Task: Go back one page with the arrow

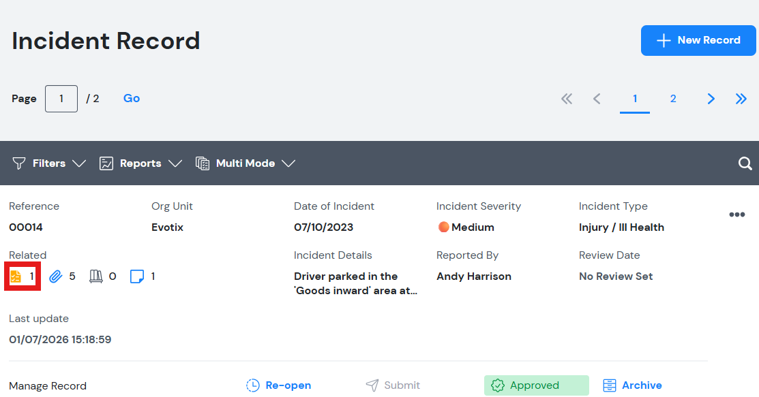Action: 597,99
